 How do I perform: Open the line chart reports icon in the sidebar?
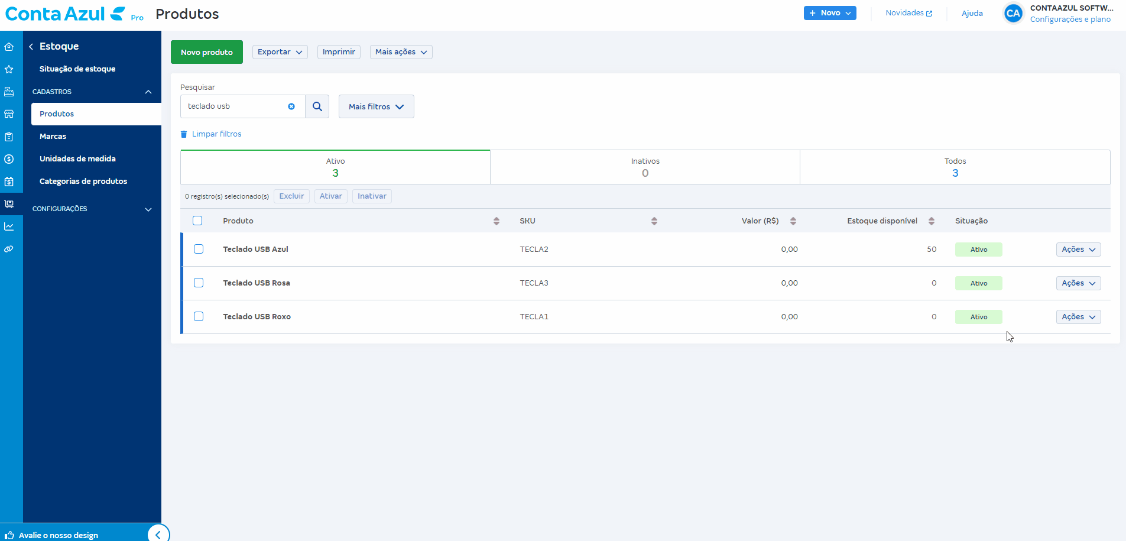click(9, 226)
